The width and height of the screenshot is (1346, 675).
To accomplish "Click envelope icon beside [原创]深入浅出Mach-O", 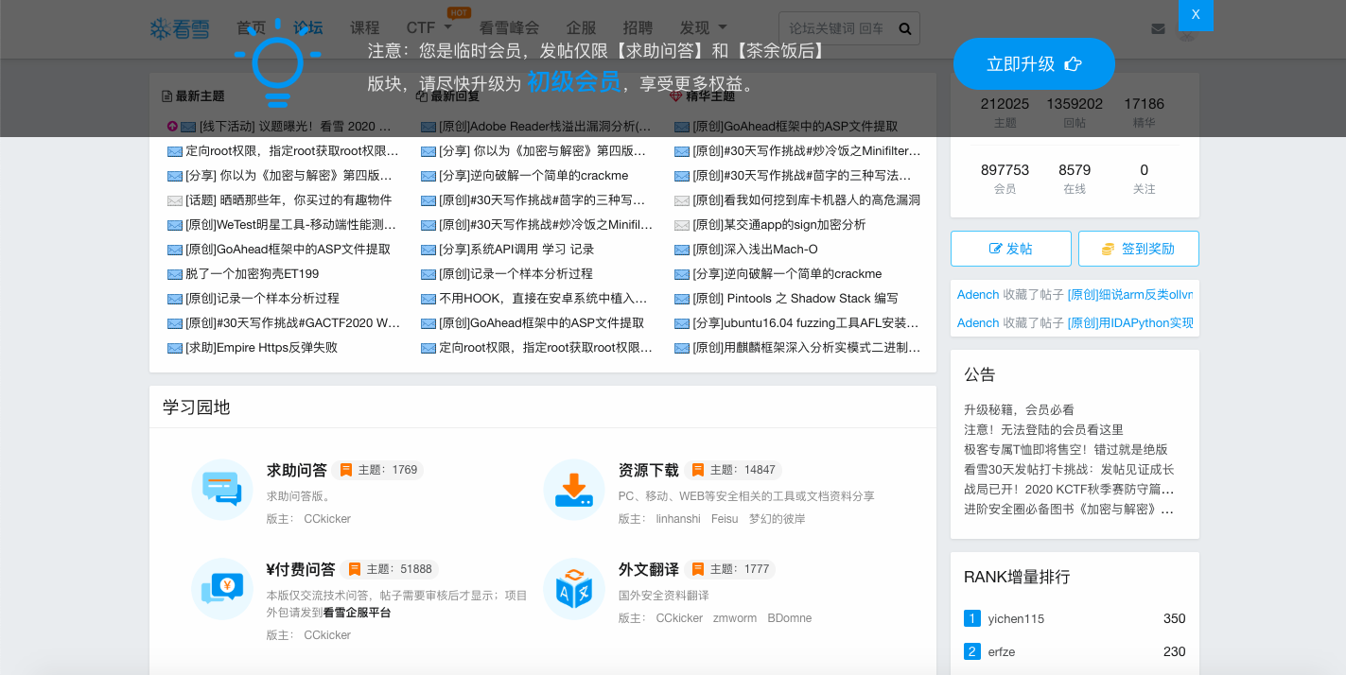I will 682,250.
